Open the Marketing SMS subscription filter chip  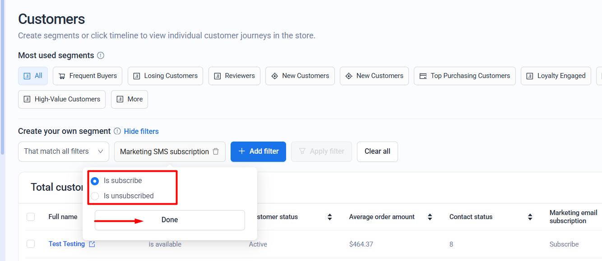[x=164, y=151]
